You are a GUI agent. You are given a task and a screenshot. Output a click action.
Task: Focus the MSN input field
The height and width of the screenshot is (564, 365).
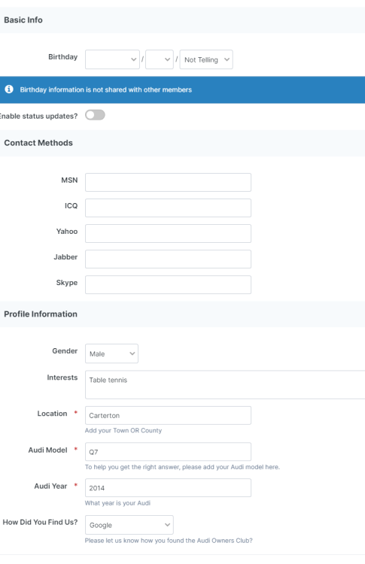(168, 183)
